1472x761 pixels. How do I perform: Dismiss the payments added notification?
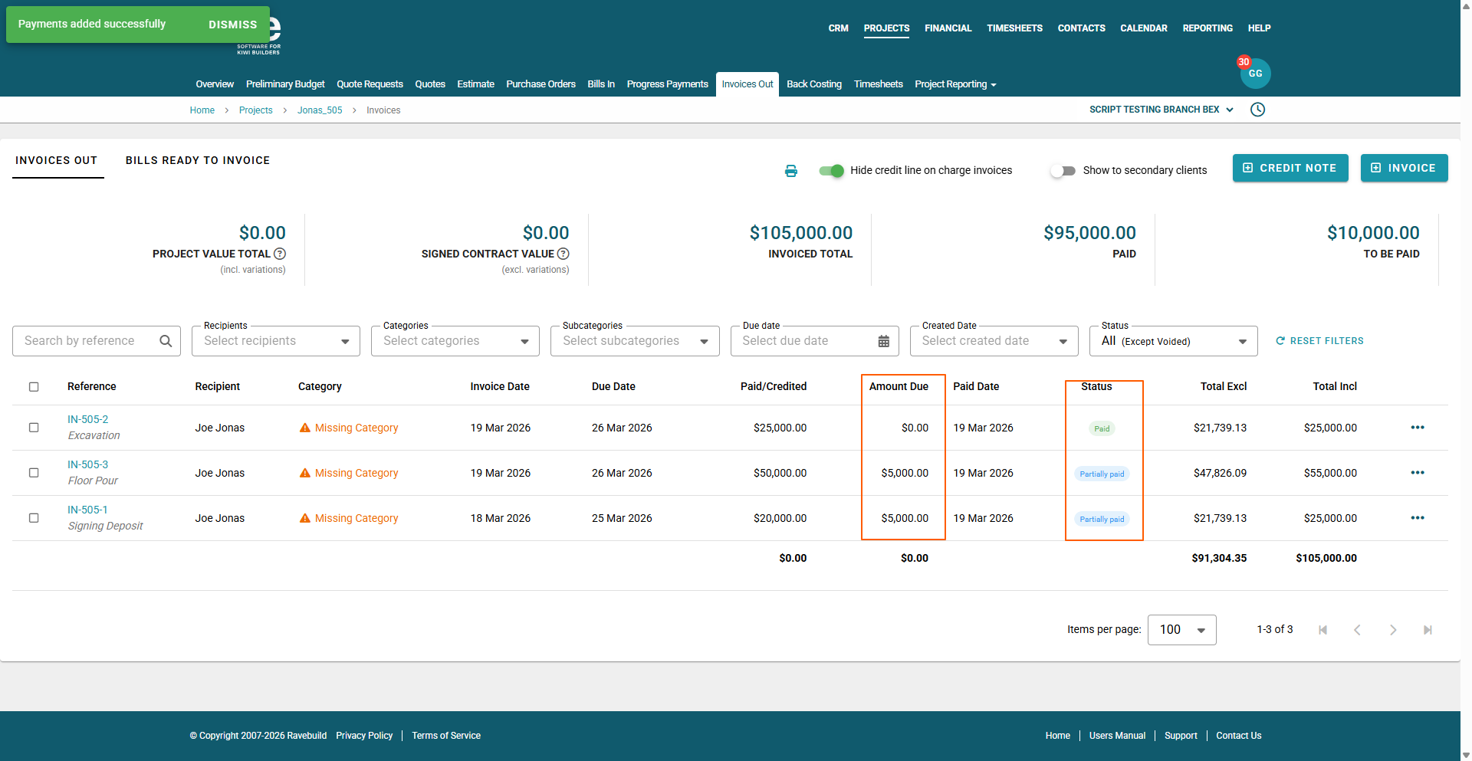point(232,25)
